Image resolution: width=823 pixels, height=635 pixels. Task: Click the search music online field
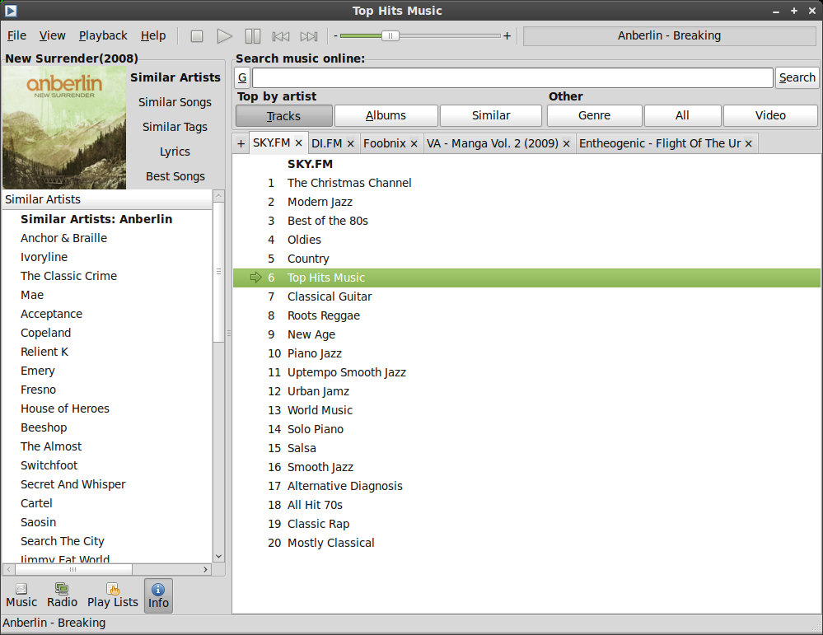point(512,77)
